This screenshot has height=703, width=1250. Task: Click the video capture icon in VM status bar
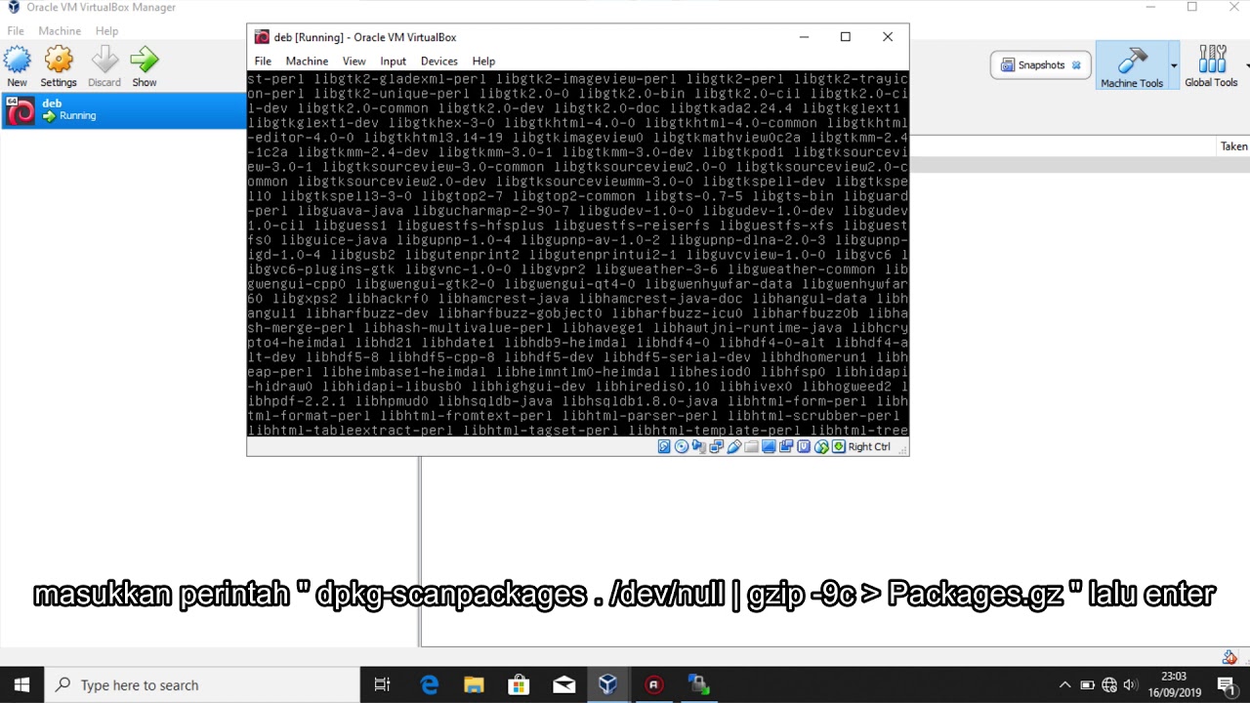(x=786, y=446)
